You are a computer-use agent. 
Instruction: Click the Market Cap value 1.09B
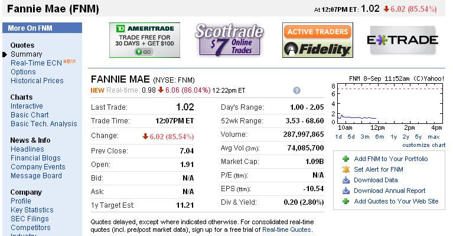point(315,162)
